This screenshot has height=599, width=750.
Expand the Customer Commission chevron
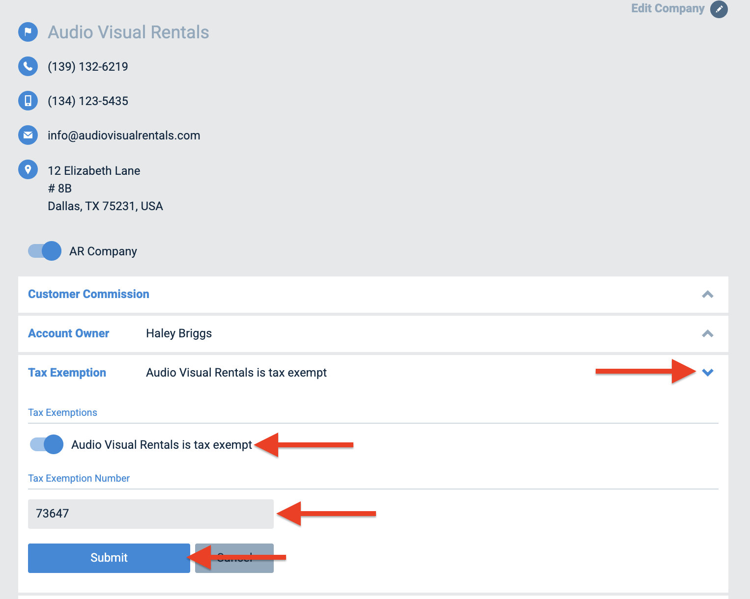coord(707,295)
